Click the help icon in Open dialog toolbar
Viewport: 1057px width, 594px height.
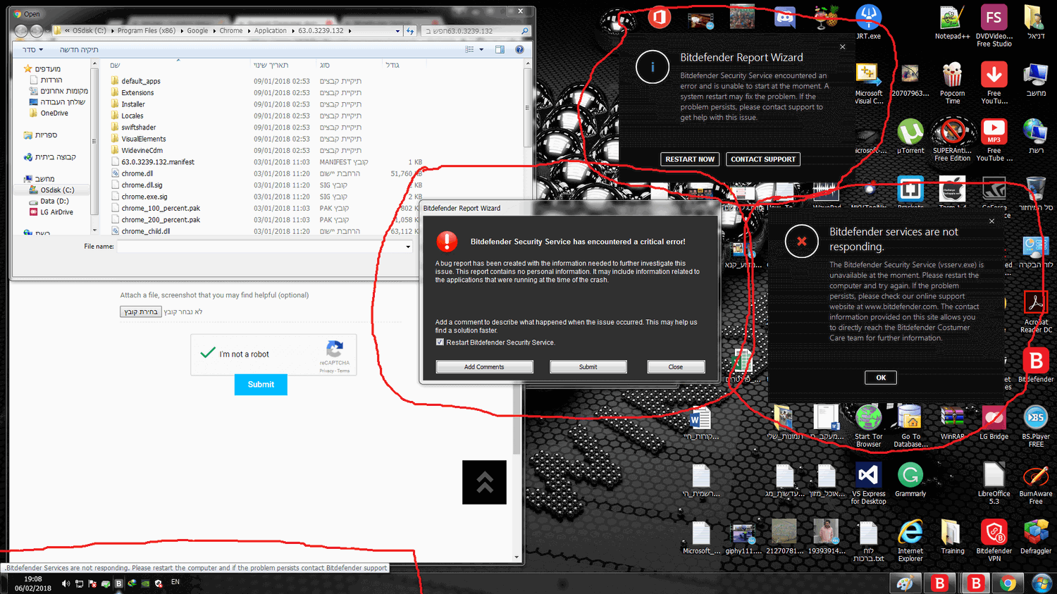tap(519, 49)
